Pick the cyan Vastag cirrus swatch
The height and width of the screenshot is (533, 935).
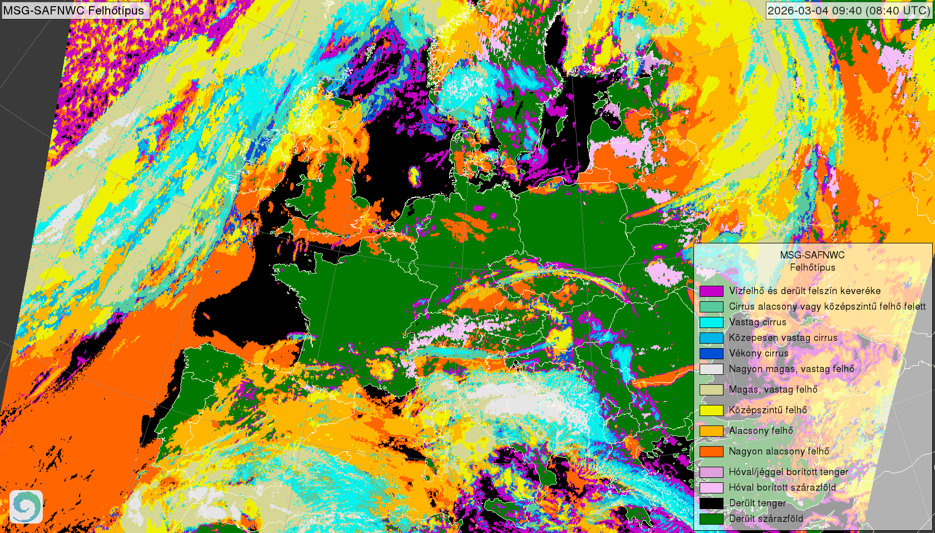pos(711,322)
